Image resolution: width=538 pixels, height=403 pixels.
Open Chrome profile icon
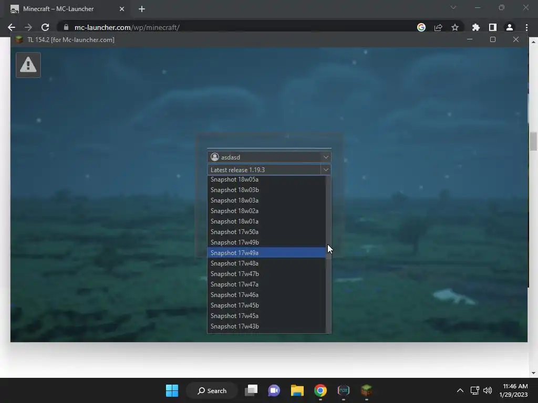click(510, 27)
